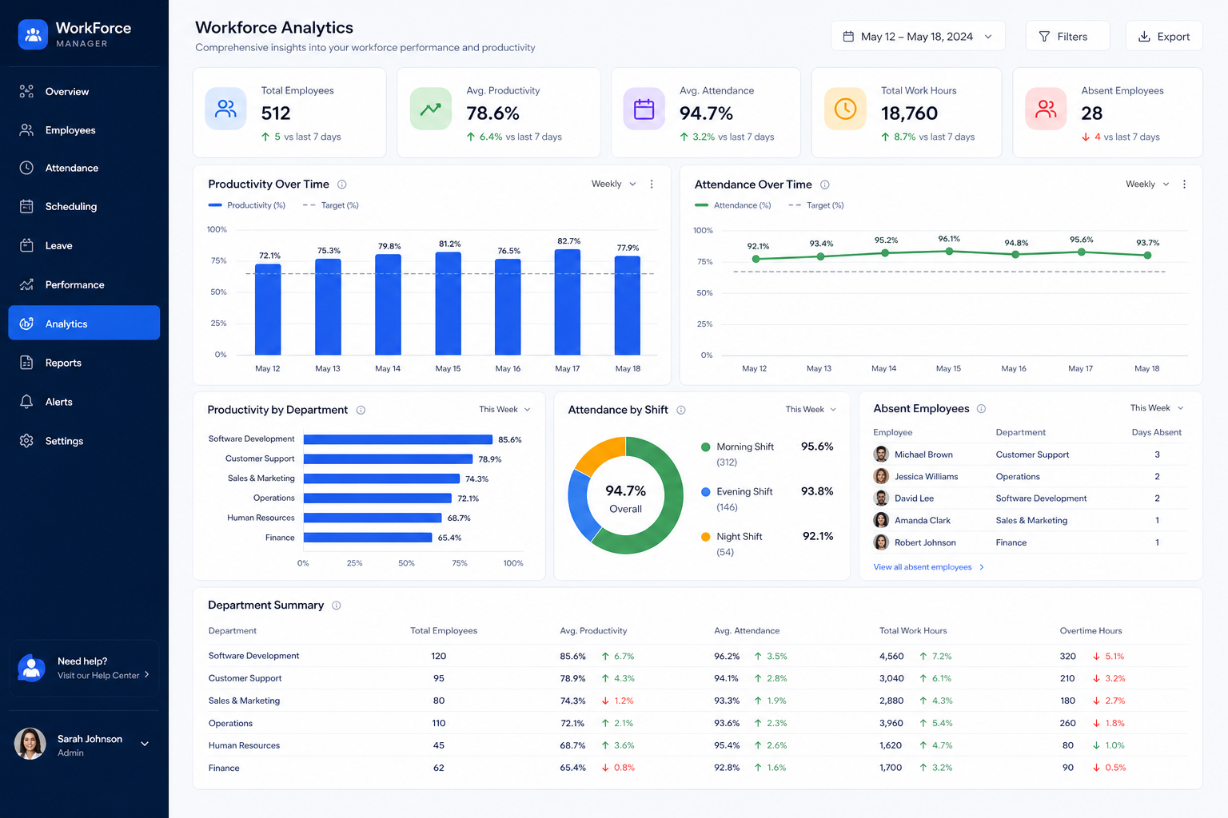This screenshot has width=1228, height=818.
Task: Click the Absent Employees card icon
Action: pyautogui.click(x=1046, y=109)
